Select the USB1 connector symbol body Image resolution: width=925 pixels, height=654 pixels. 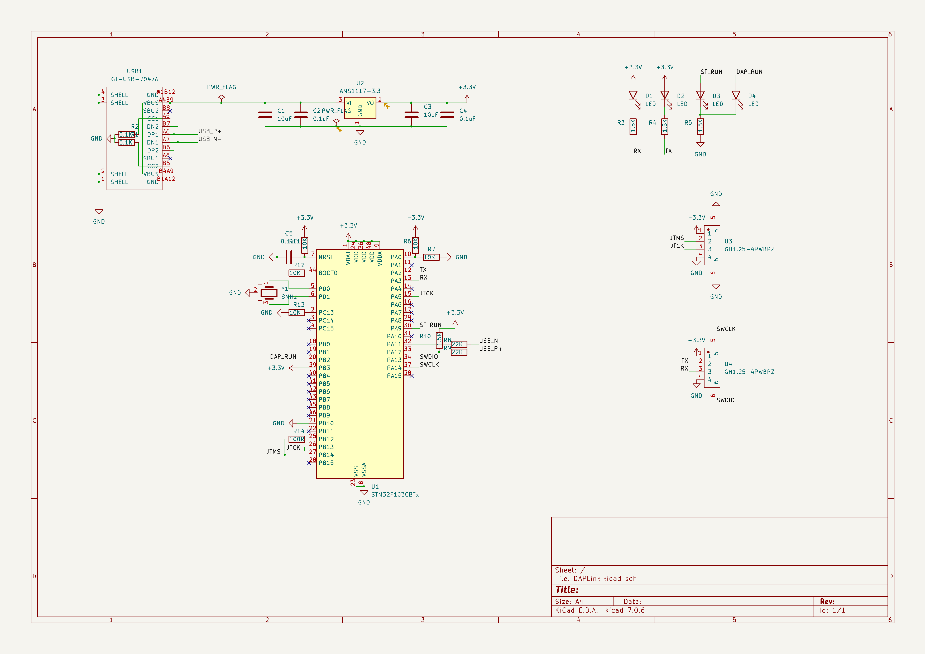point(135,138)
